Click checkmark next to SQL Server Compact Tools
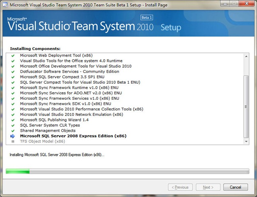The height and width of the screenshot is (197, 257). [13, 82]
